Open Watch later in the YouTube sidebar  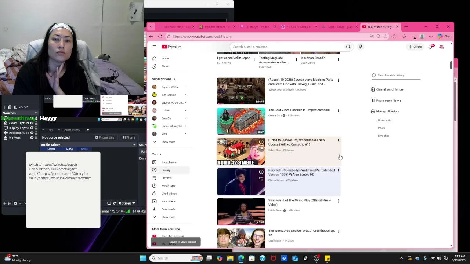tap(168, 186)
